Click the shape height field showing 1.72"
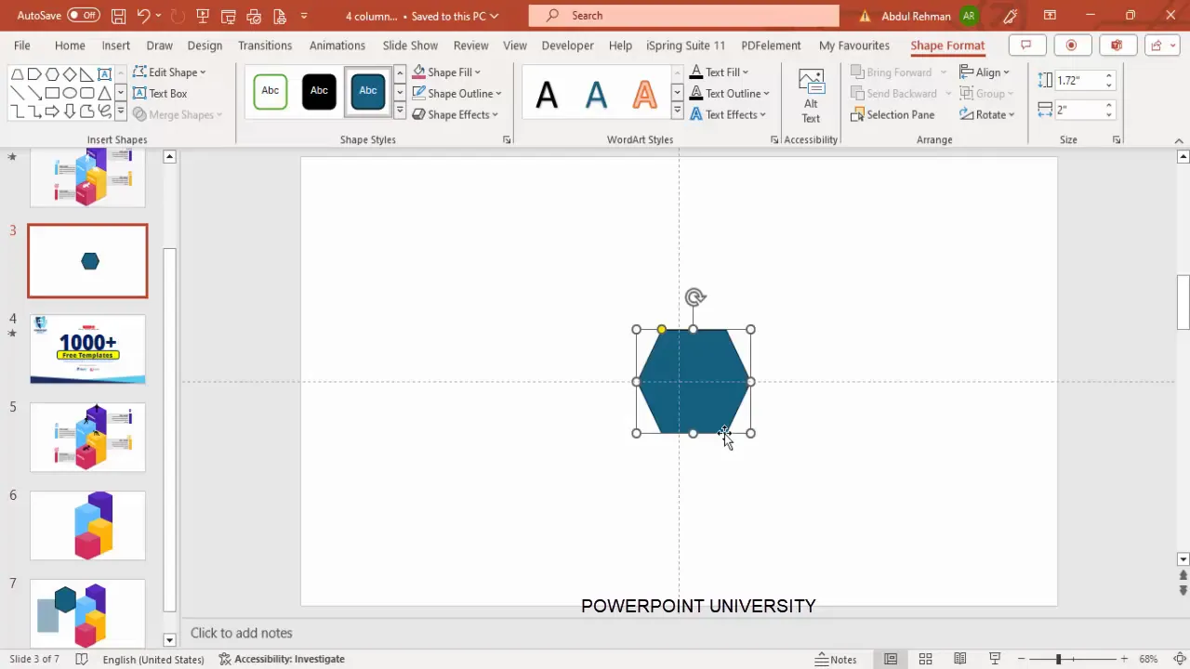This screenshot has height=669, width=1190. pyautogui.click(x=1078, y=81)
